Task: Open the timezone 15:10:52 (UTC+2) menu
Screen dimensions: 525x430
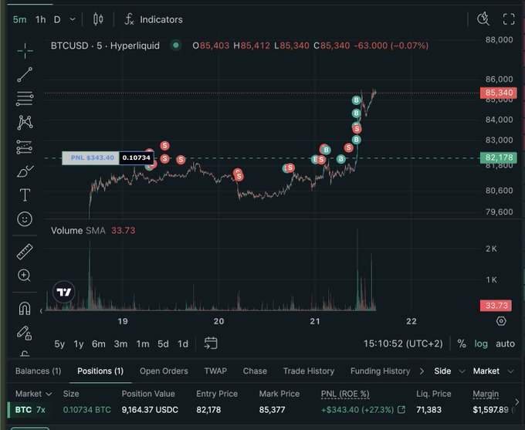Action: point(403,344)
